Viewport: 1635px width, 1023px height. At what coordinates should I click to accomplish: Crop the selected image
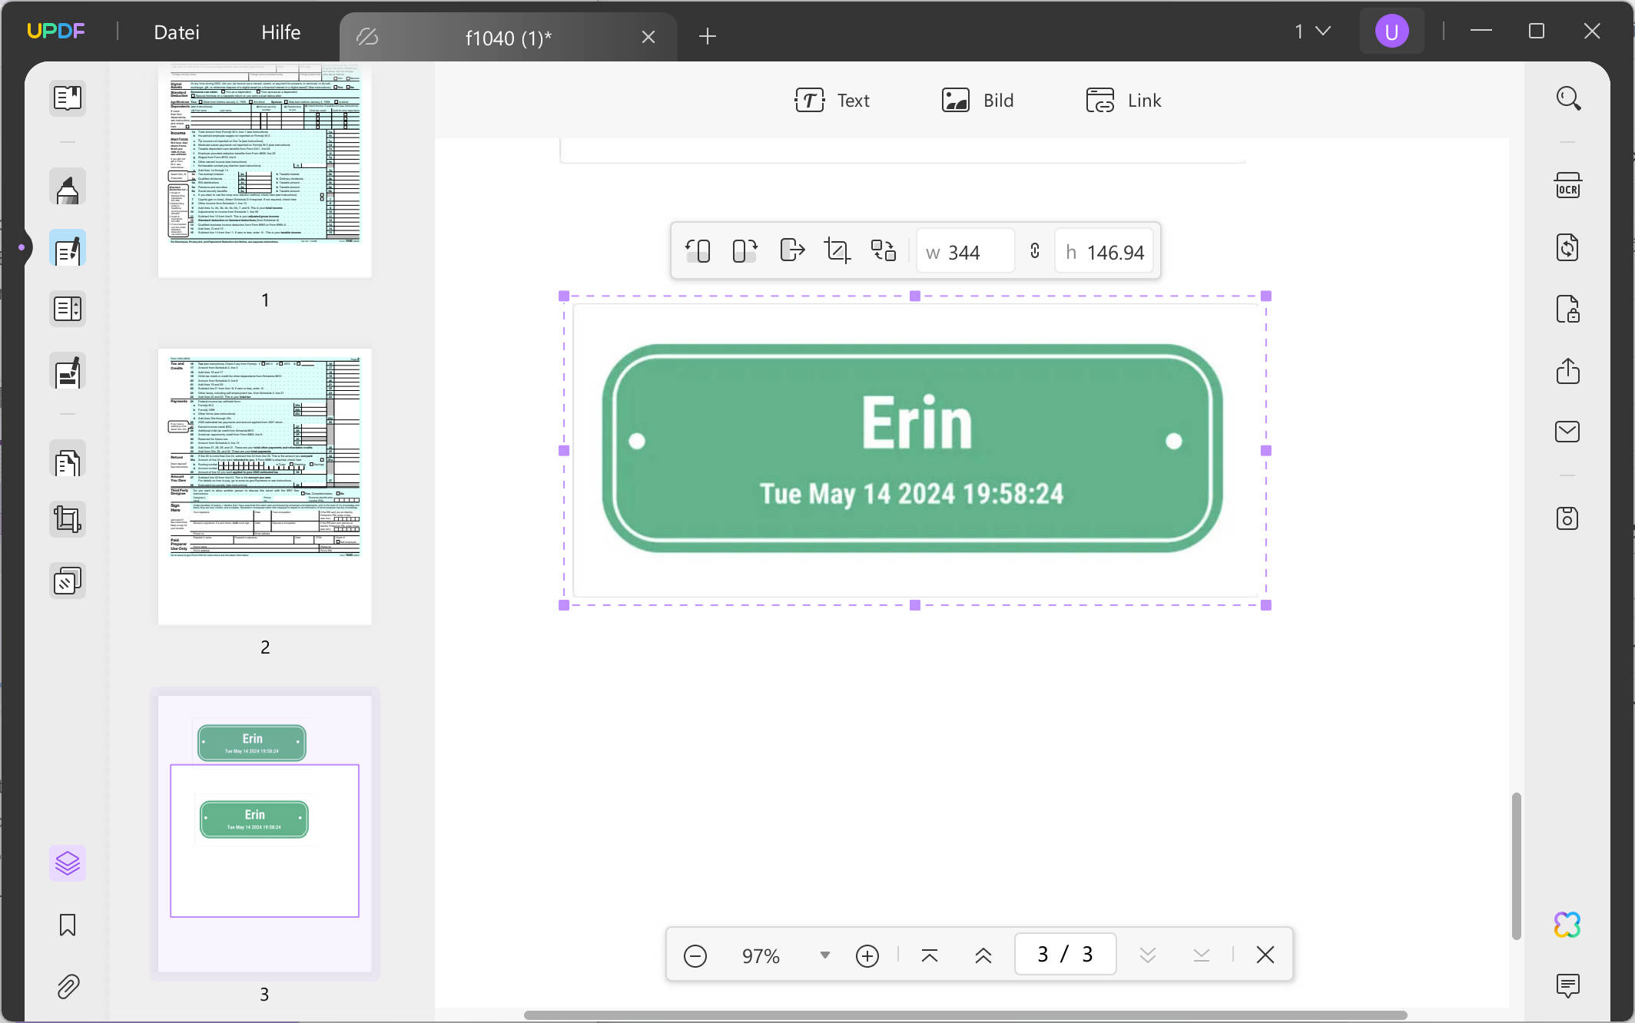click(837, 251)
